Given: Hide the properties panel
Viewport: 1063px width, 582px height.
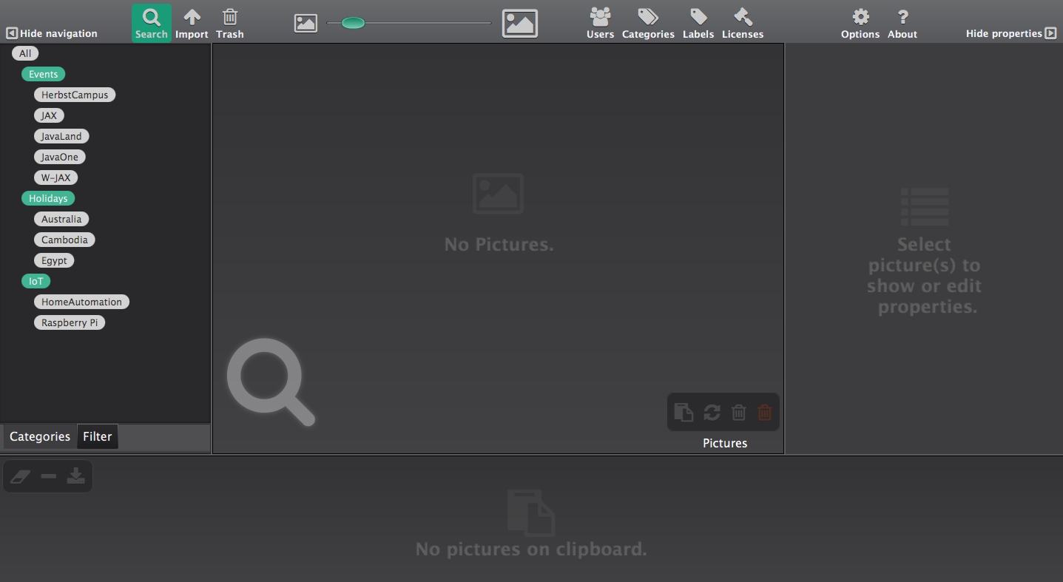Looking at the screenshot, I should [x=1010, y=33].
